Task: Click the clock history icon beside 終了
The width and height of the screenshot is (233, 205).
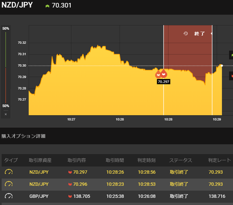Action: 185,34
